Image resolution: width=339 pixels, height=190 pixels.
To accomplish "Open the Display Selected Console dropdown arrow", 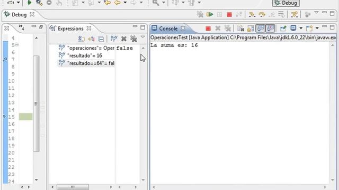I will [x=301, y=28].
